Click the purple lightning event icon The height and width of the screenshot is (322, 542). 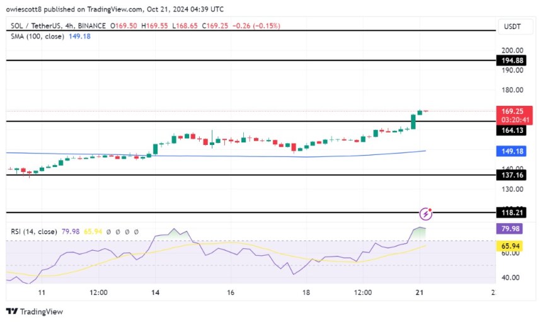coord(427,214)
